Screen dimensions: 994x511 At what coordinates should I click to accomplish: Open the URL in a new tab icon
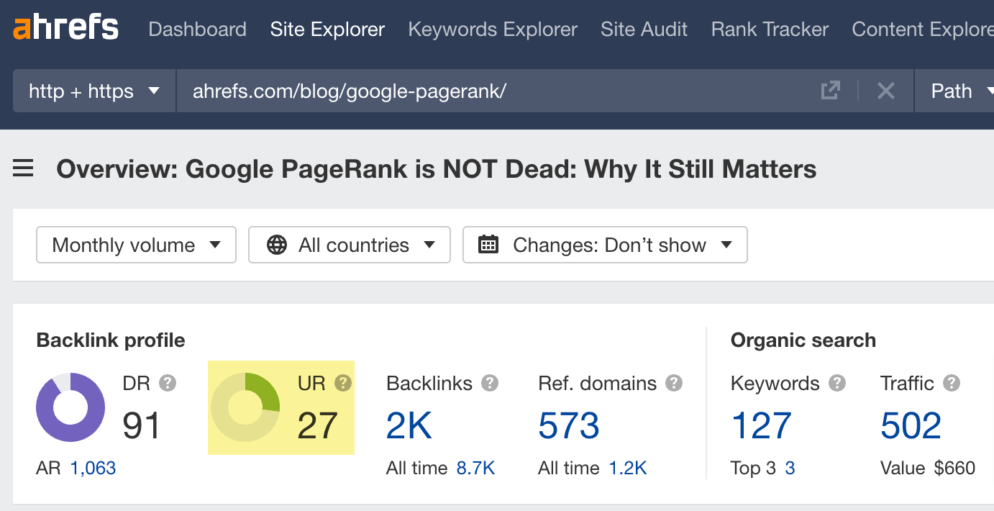[830, 91]
